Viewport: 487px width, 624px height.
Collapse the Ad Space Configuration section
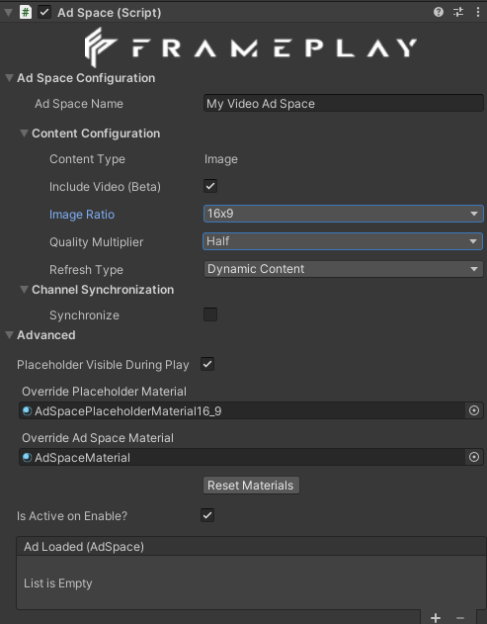point(9,78)
